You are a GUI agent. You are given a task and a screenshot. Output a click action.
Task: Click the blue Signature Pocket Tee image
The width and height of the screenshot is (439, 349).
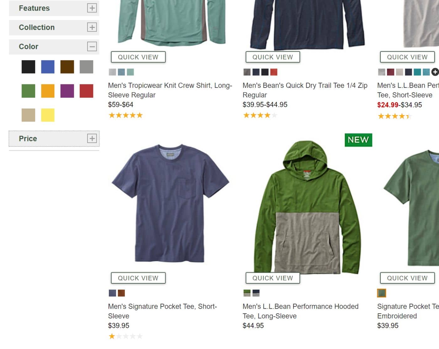[x=170, y=203]
